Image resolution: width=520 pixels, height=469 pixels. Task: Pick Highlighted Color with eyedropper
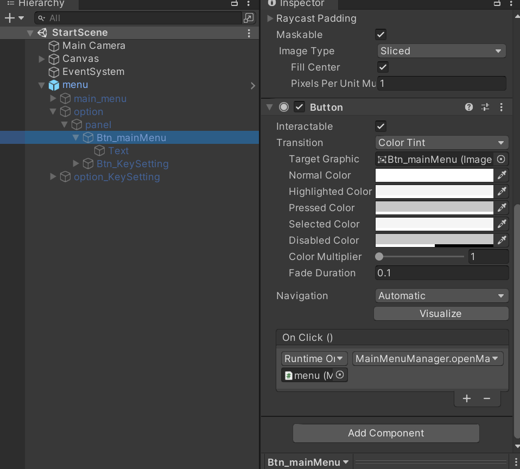pos(502,192)
